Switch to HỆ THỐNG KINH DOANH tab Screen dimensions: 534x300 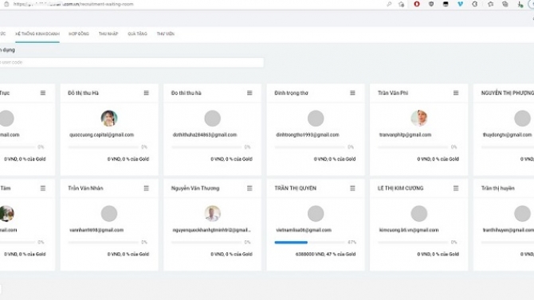tap(37, 33)
